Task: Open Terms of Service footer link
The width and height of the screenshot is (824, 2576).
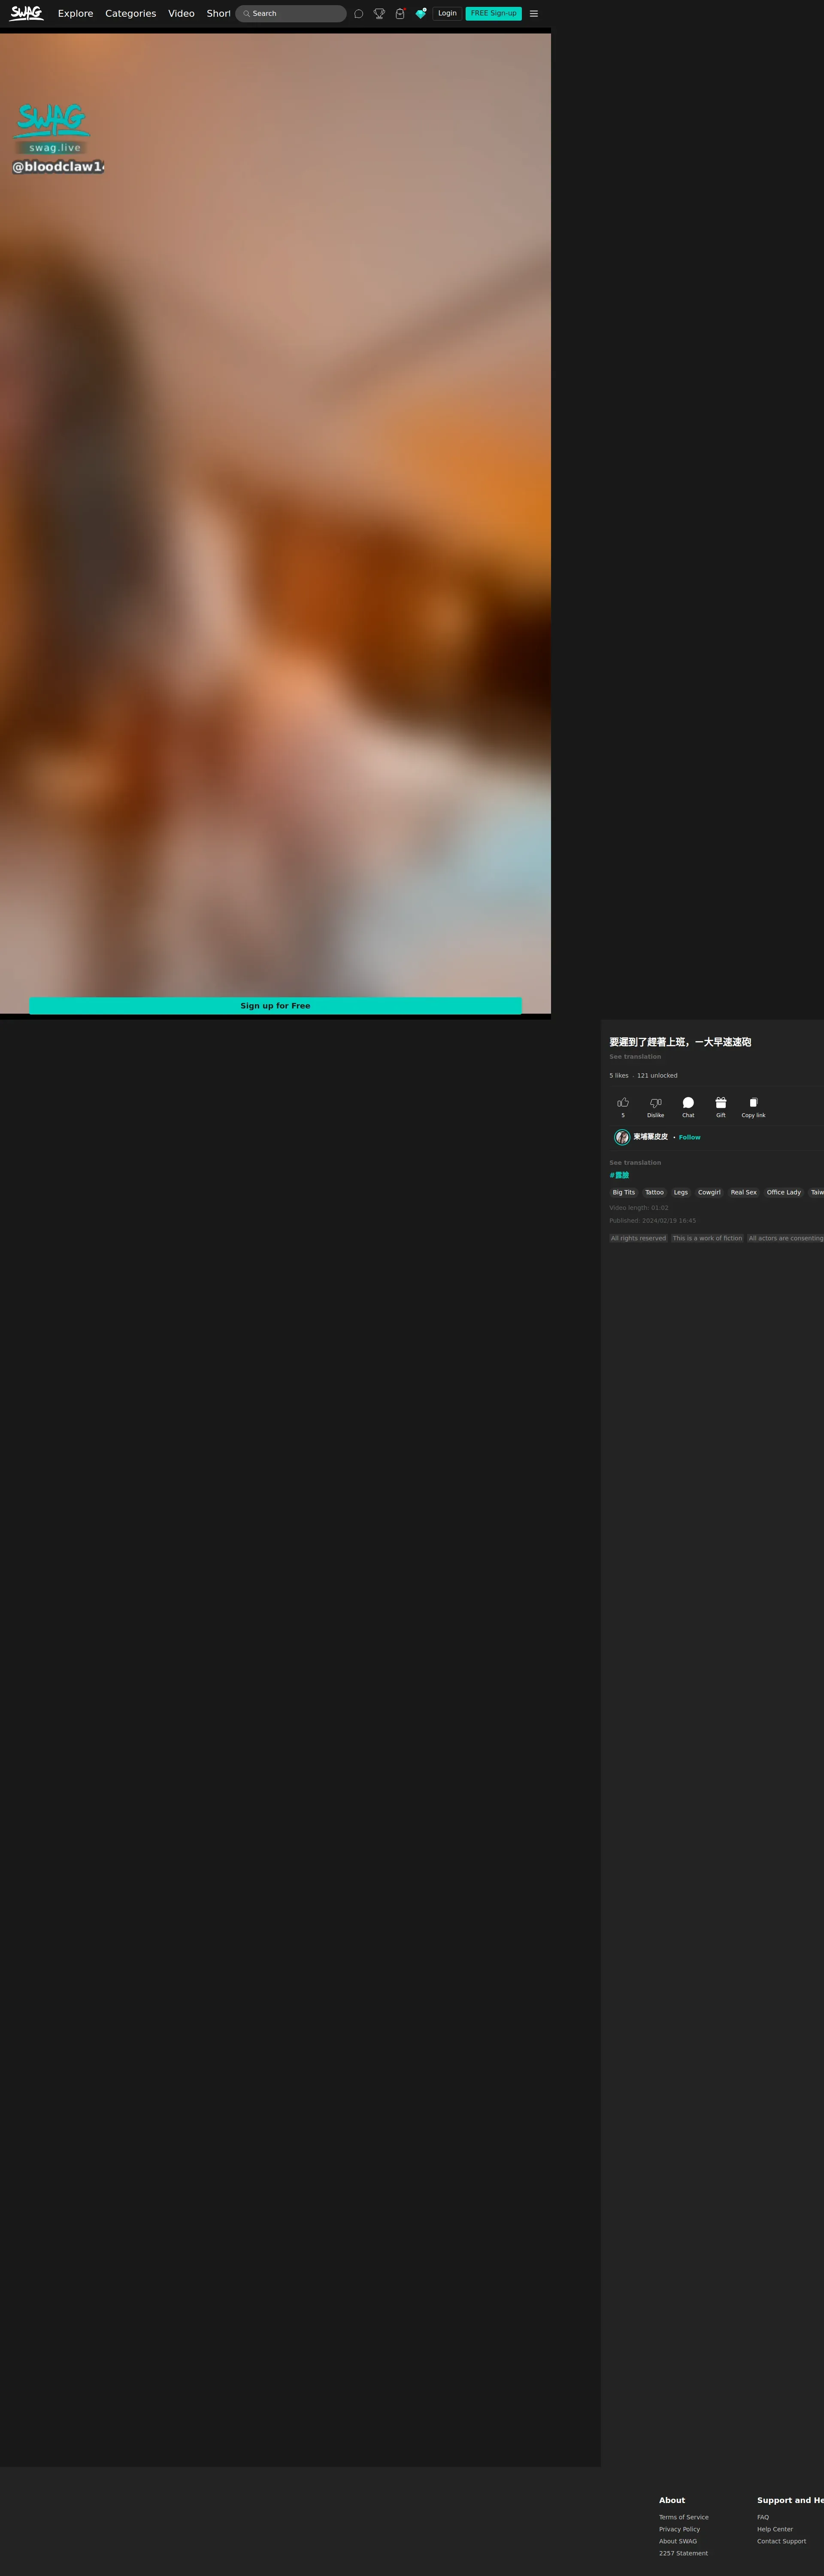Action: [684, 2517]
